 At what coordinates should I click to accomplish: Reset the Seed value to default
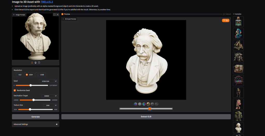coord(56,81)
